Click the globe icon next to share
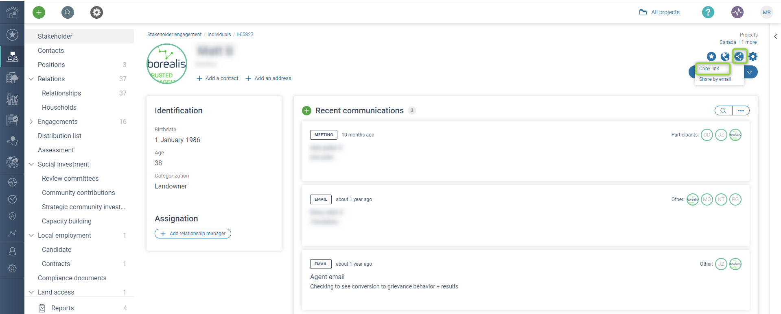The height and width of the screenshot is (314, 781). pos(725,56)
